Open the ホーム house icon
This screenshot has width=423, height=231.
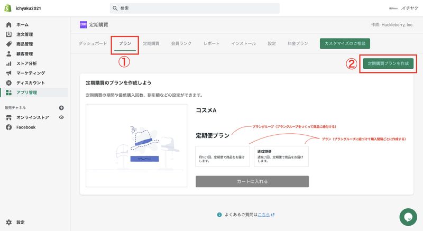(x=9, y=25)
